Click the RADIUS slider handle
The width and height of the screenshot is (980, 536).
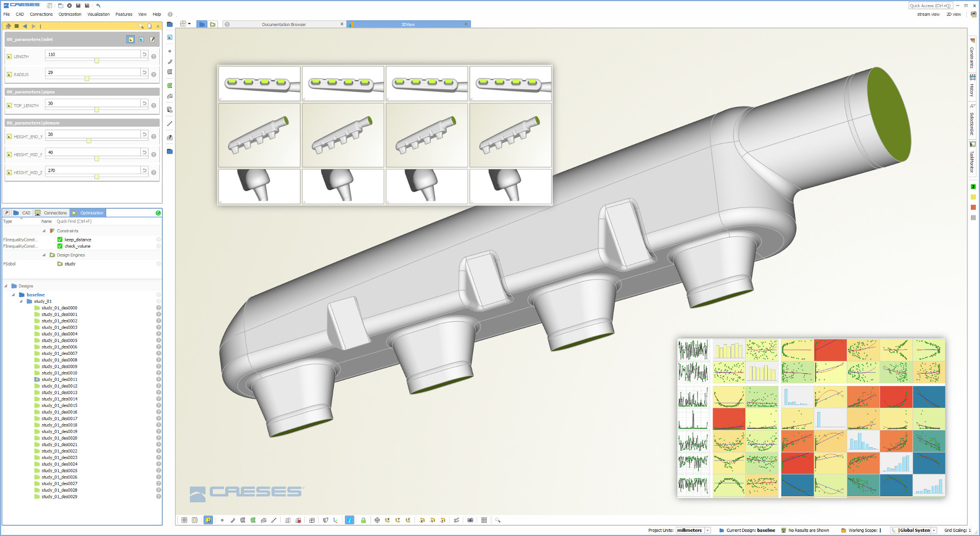(x=87, y=79)
